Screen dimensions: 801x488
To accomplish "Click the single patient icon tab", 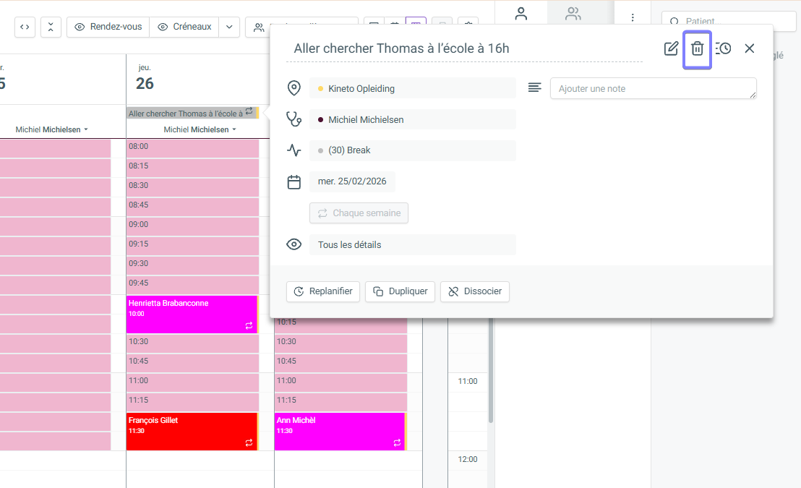I will pos(521,14).
